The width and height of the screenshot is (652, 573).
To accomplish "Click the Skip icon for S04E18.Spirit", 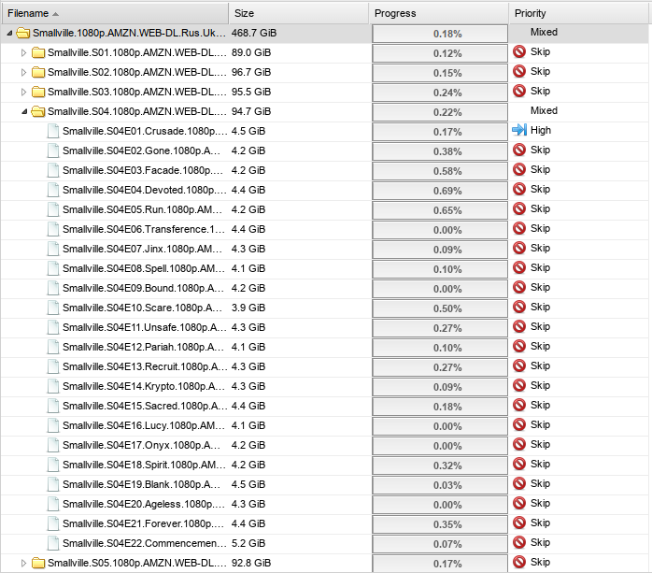I will (519, 464).
